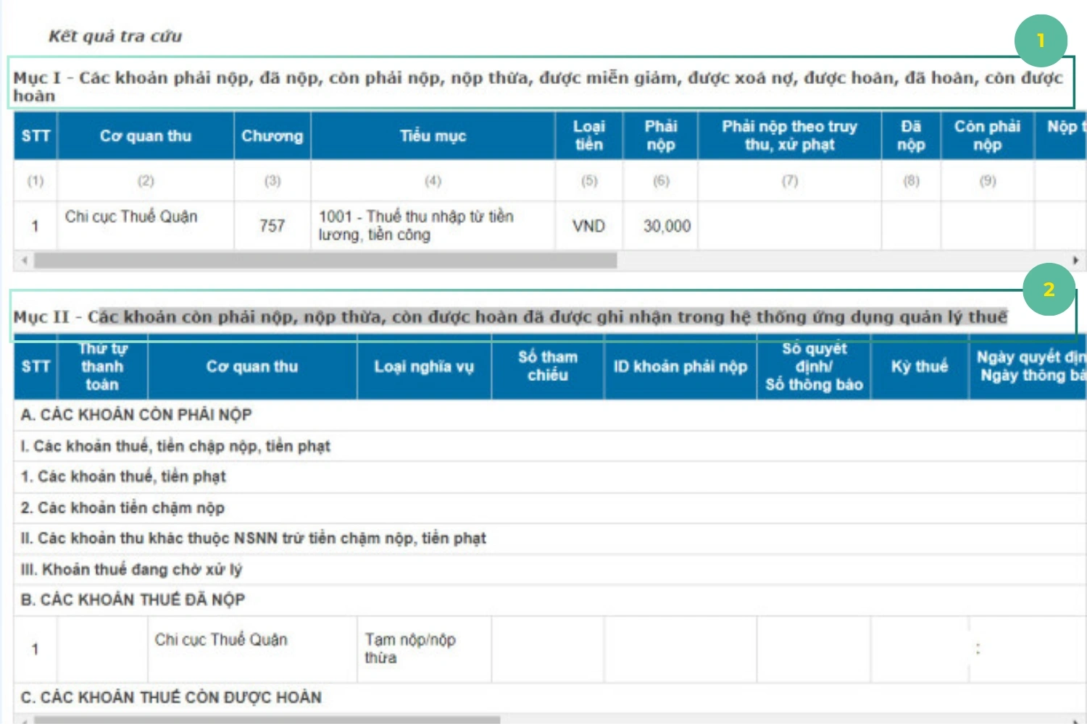Click the 'VND' currency cell
1087x724 pixels.
[589, 226]
